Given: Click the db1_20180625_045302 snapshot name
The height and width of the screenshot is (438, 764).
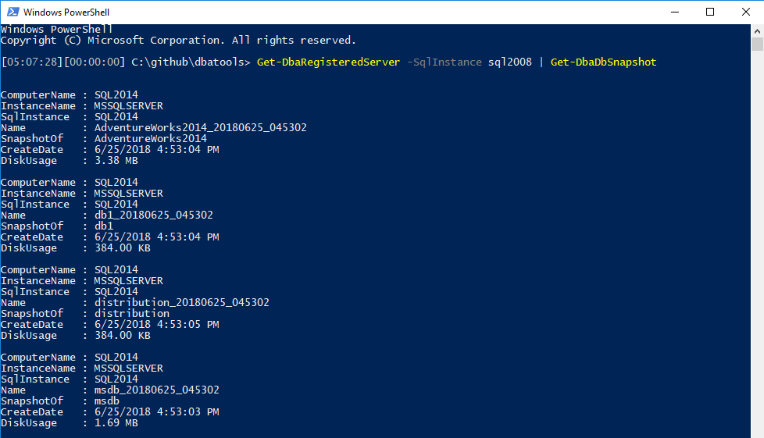Looking at the screenshot, I should 153,215.
